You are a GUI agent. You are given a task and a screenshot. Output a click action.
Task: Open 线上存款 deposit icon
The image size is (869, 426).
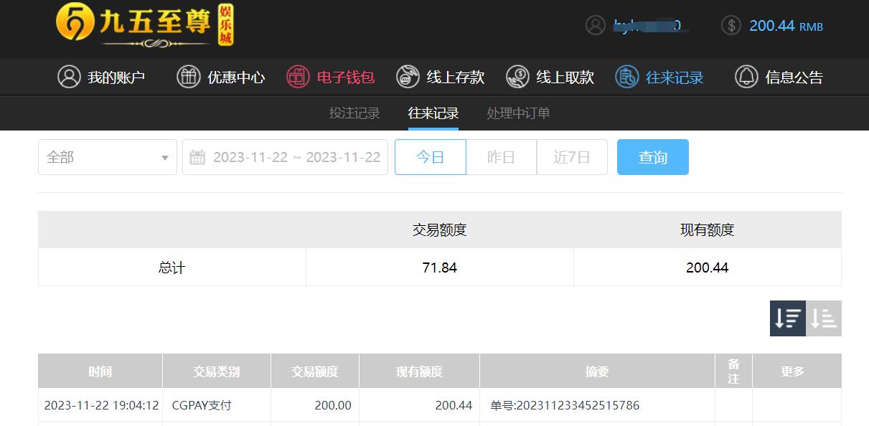[x=408, y=77]
